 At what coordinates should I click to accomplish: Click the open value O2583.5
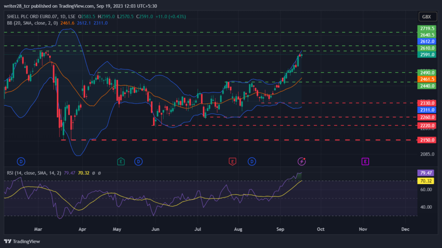[86, 17]
